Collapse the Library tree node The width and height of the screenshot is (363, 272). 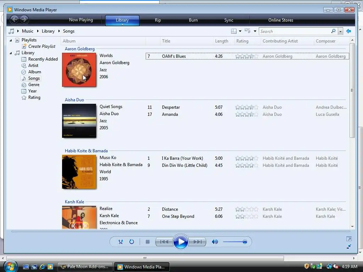pyautogui.click(x=11, y=53)
